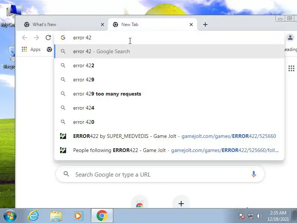Screen dimensions: 297x223
Task: Open the profile avatar icon
Action: pyautogui.click(x=290, y=38)
